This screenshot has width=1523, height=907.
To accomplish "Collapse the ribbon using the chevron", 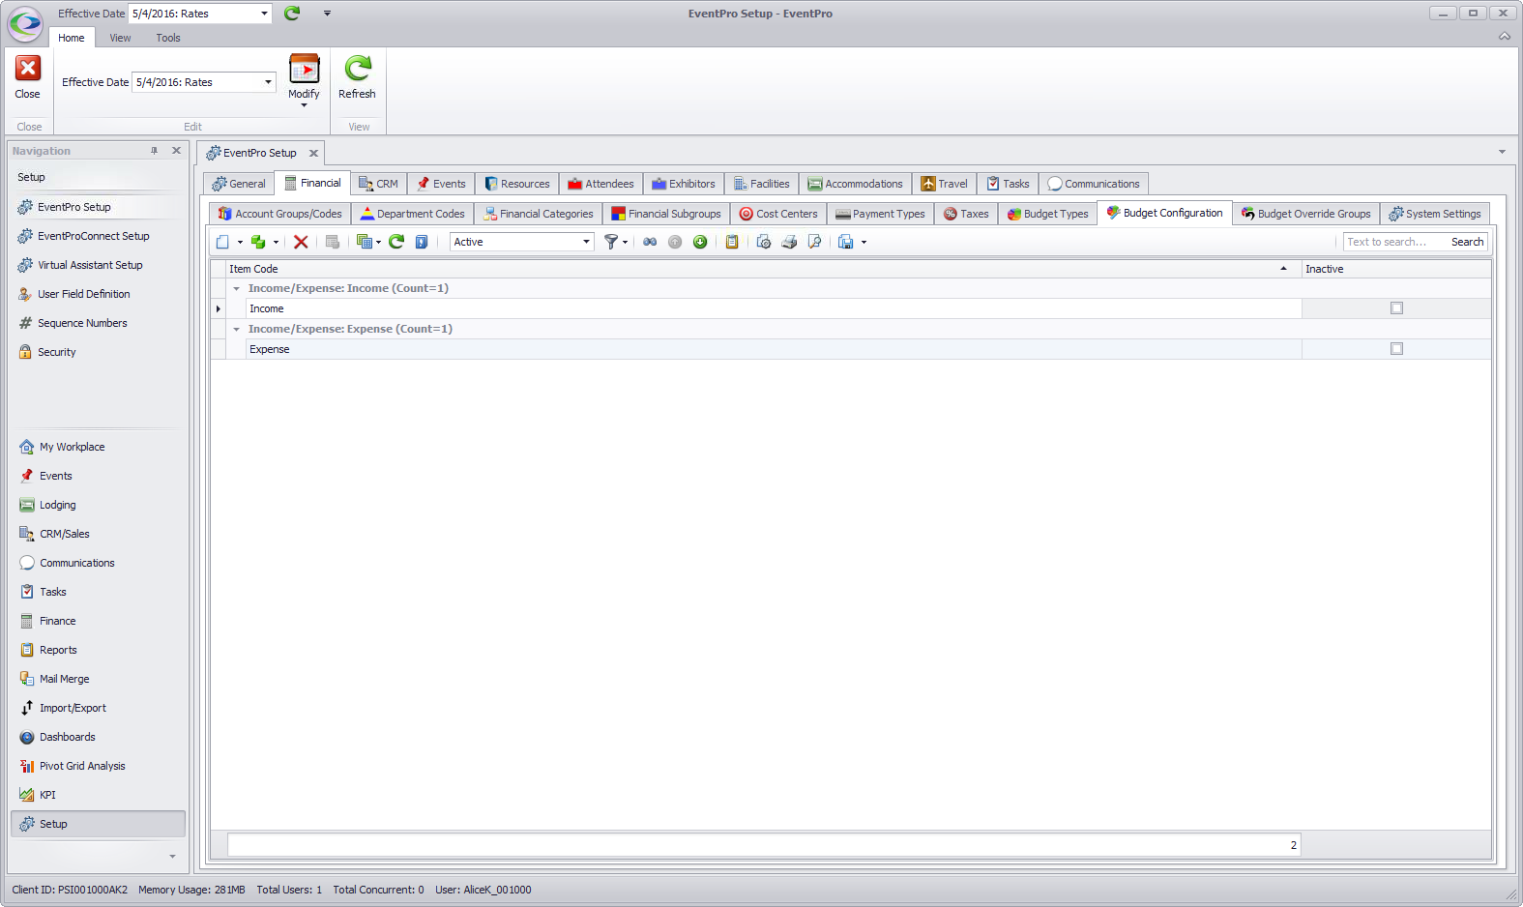I will pos(1505,36).
